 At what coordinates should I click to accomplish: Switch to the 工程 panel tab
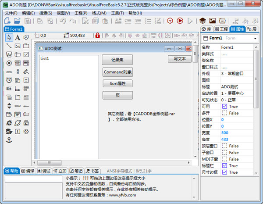(221, 29)
